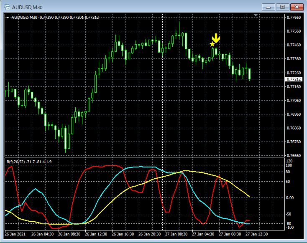307x243 pixels.
Task: Click current price label 0.77212
Action: [294, 79]
